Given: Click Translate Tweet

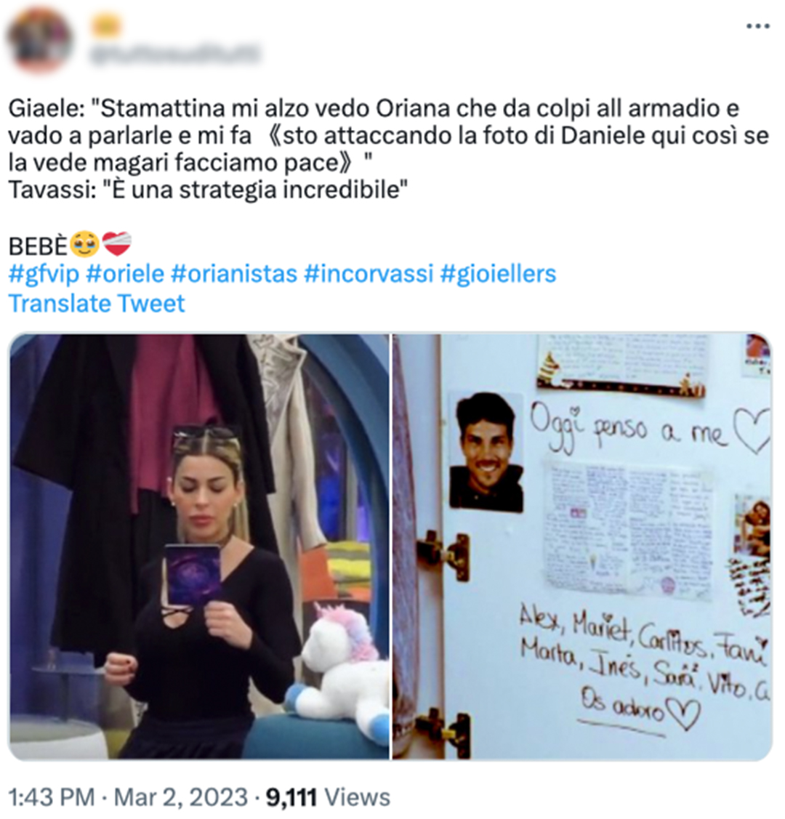Looking at the screenshot, I should [x=97, y=304].
